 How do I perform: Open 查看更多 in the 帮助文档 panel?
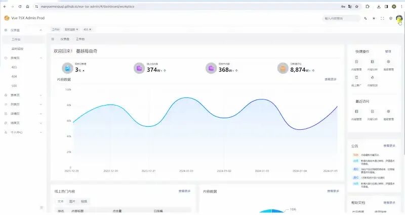pos(389,203)
